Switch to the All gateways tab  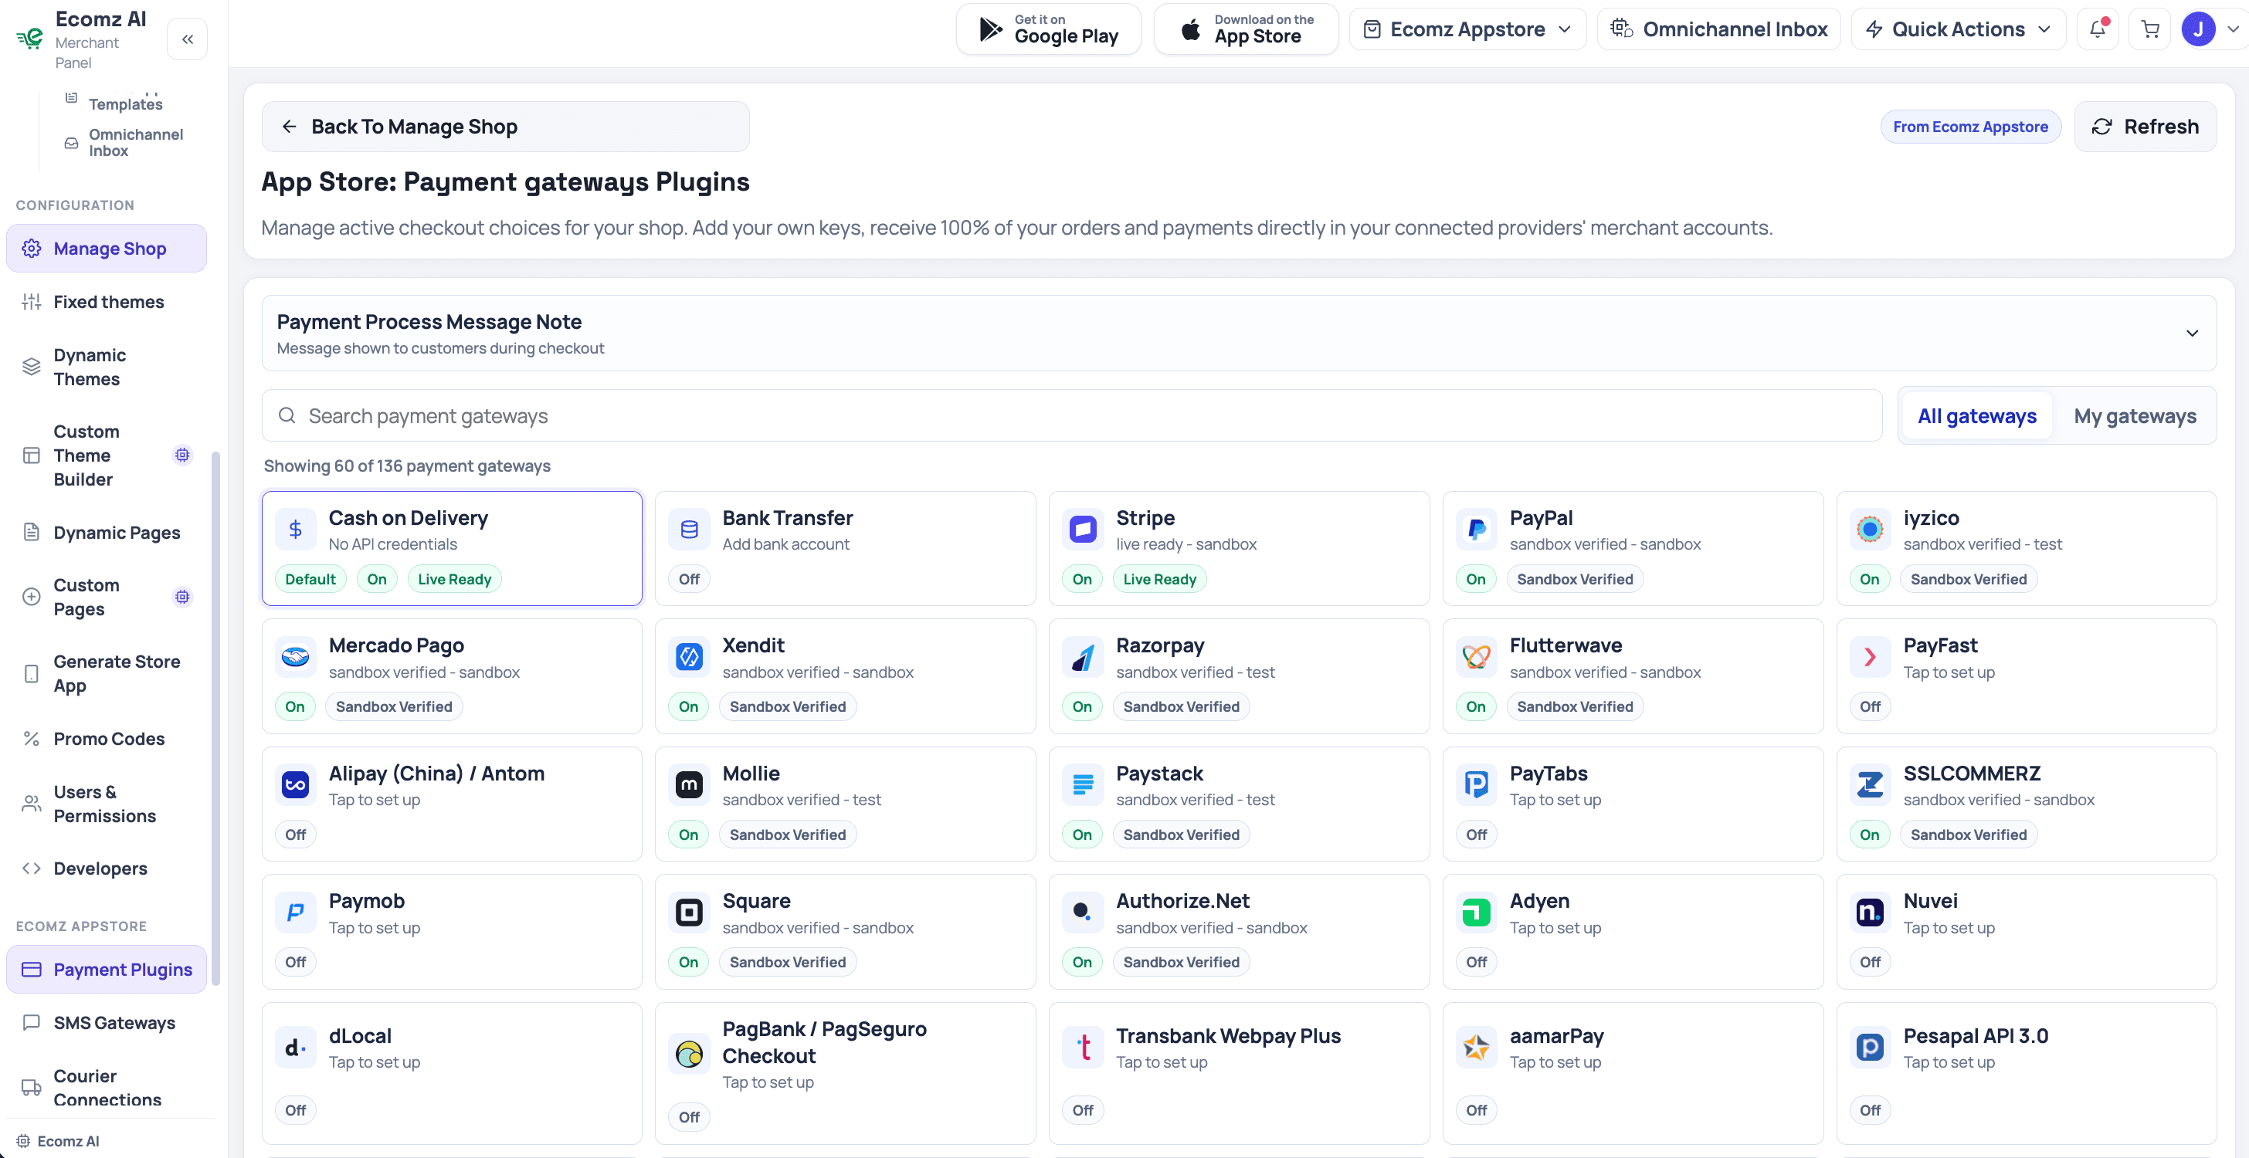point(1976,416)
